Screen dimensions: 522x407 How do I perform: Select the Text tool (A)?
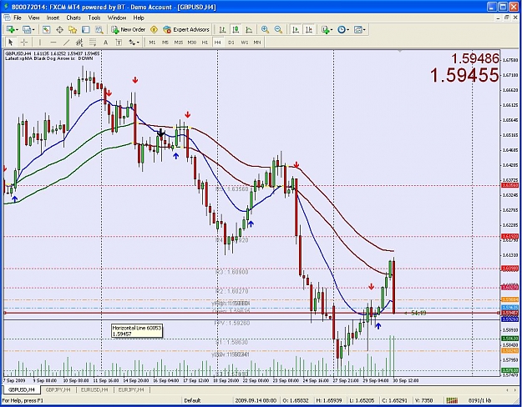click(x=105, y=43)
